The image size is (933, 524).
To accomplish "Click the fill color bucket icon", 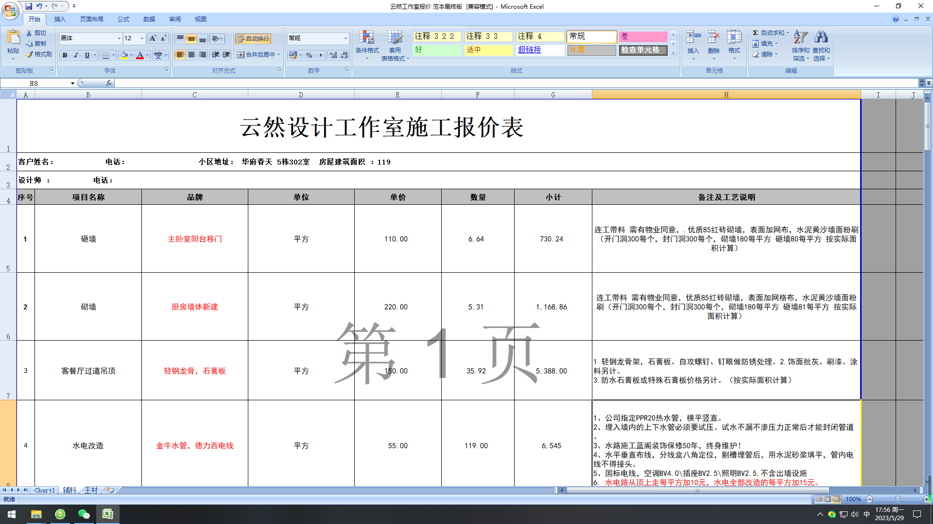I will [x=124, y=55].
